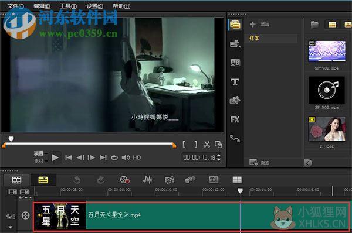Set mark-out point with ] button
This screenshot has width=352, height=233.
point(195,145)
